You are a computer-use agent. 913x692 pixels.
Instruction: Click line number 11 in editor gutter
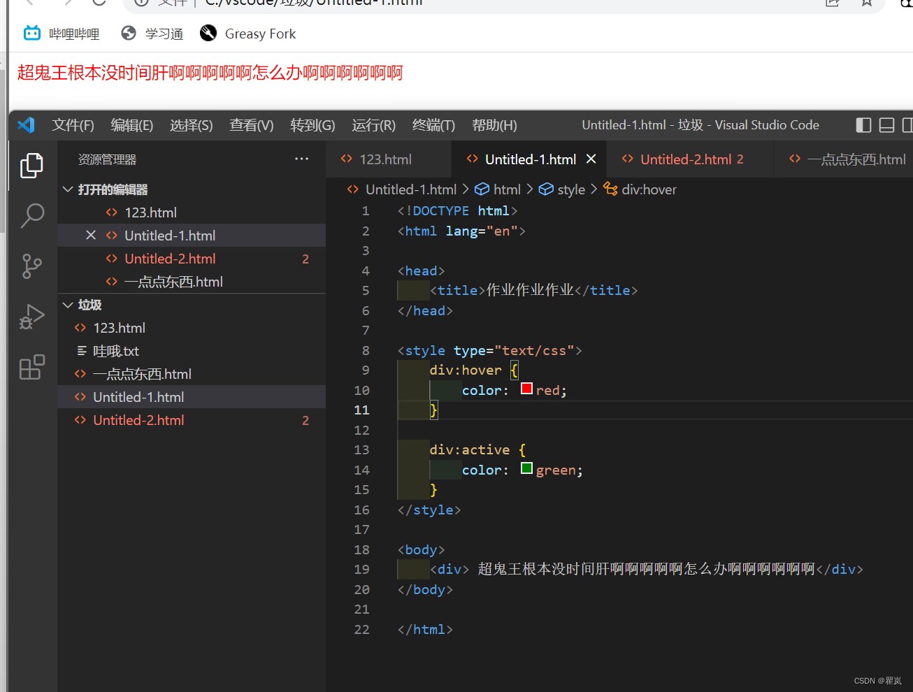click(361, 410)
